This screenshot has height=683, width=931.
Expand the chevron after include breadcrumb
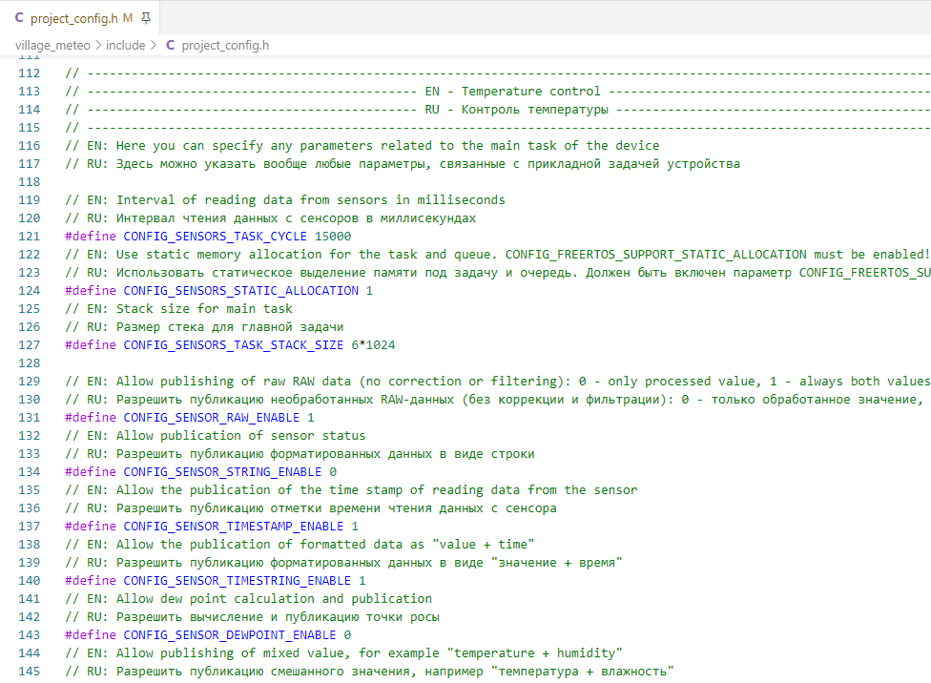point(154,45)
